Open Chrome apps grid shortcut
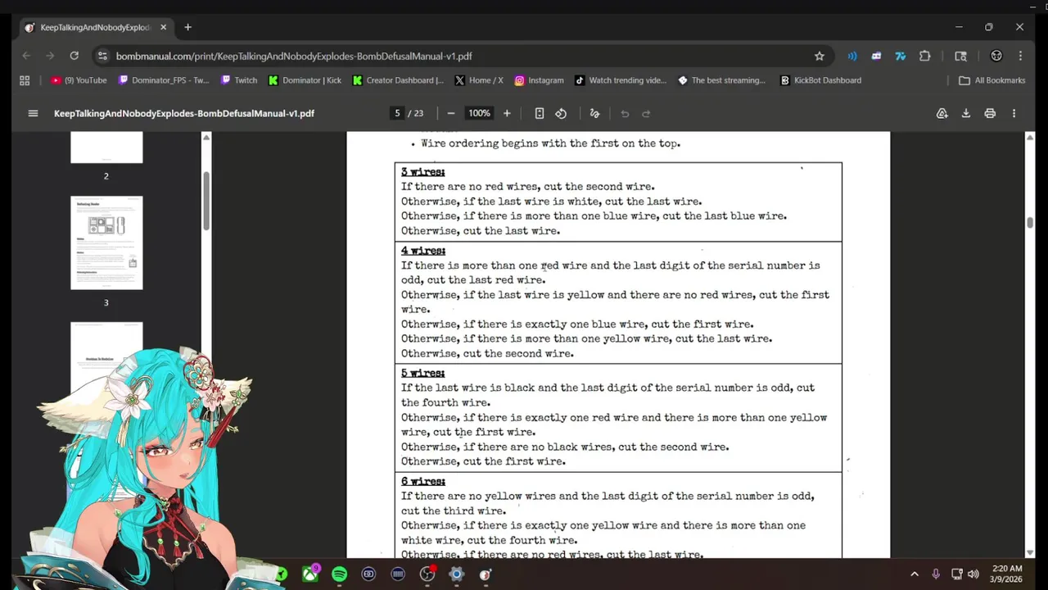Image resolution: width=1048 pixels, height=590 pixels. pos(25,80)
